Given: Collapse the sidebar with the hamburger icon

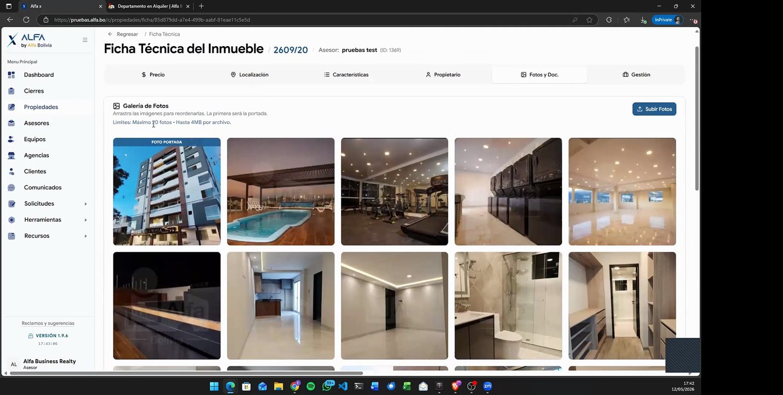Looking at the screenshot, I should tap(85, 40).
